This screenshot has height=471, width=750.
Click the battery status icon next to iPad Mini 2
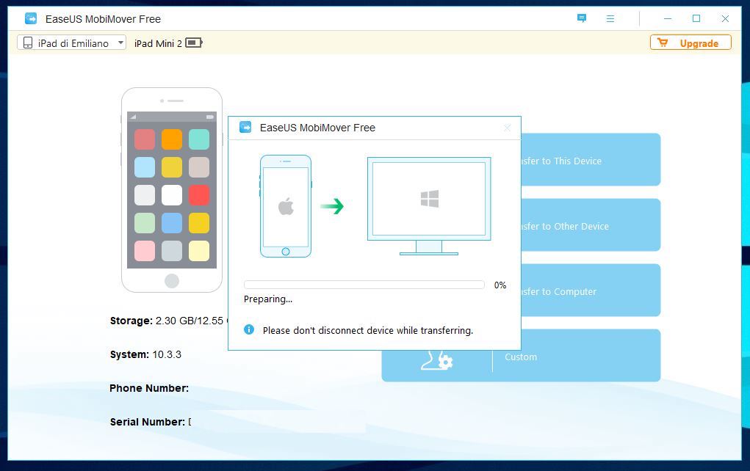pyautogui.click(x=194, y=43)
